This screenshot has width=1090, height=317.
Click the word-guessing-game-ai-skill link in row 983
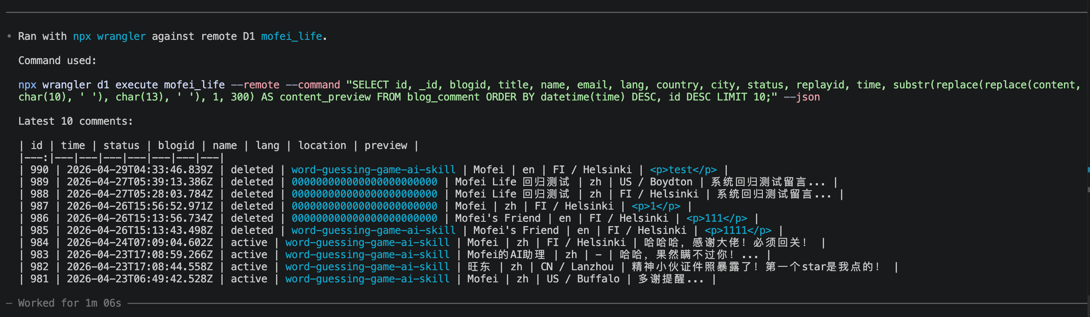tap(368, 255)
